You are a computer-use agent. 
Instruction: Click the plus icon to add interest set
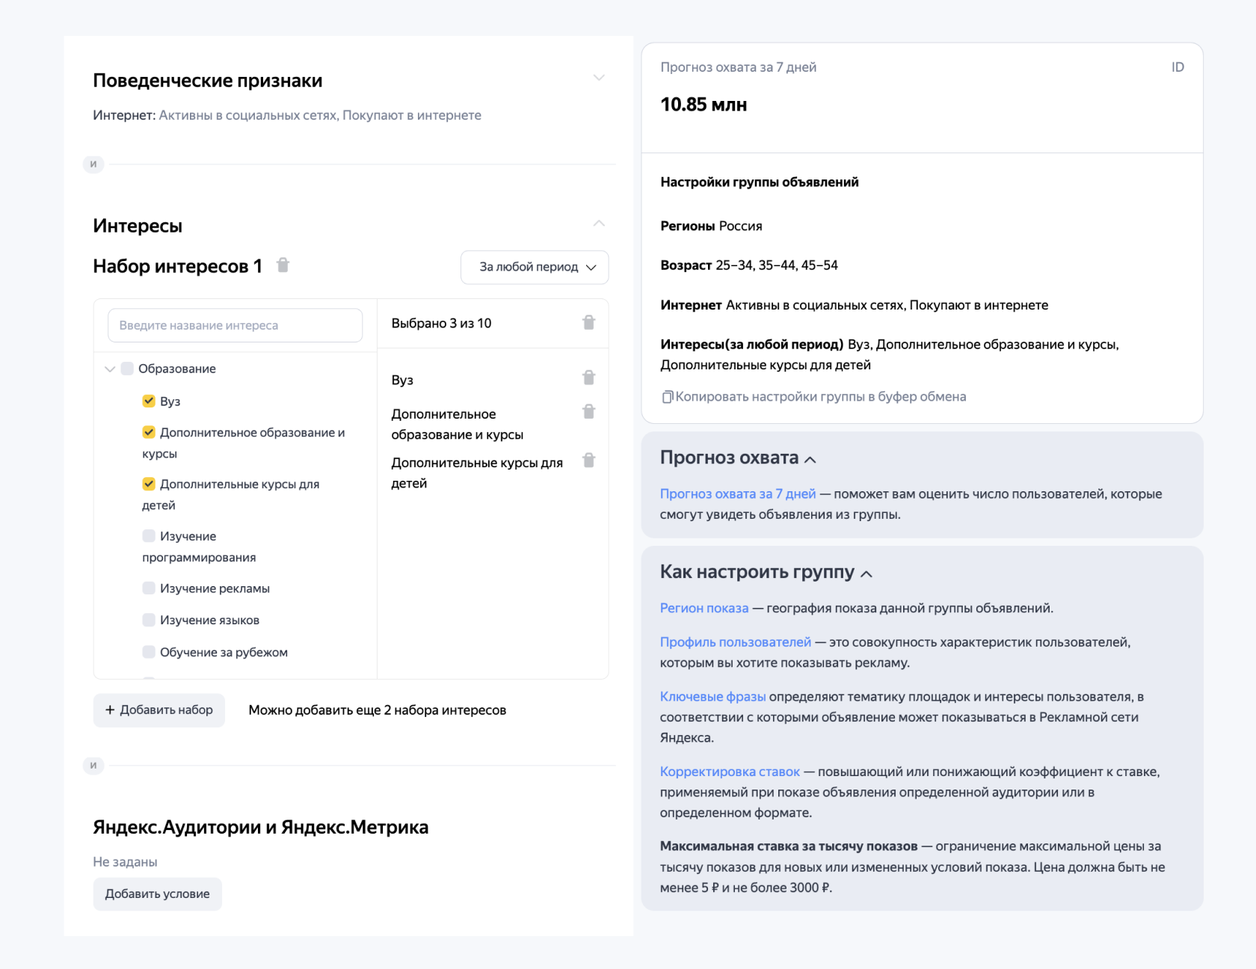point(109,710)
